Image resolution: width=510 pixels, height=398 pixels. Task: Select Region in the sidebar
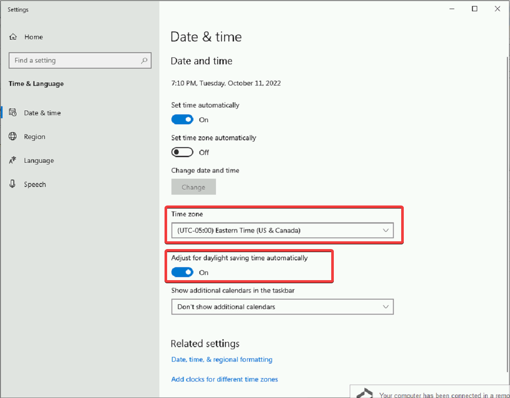click(x=35, y=137)
